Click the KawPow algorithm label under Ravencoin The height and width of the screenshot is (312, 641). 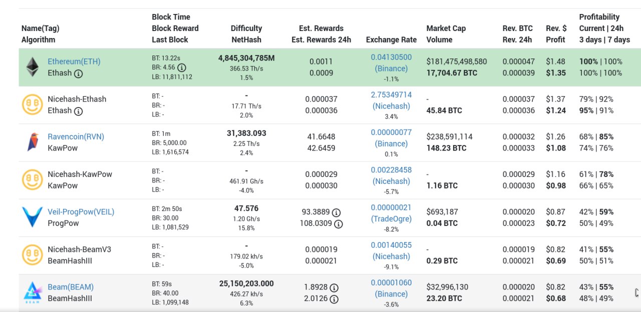tap(63, 148)
